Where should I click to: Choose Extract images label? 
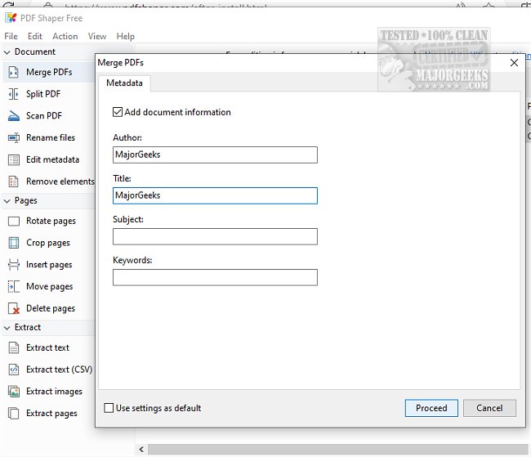coord(54,392)
